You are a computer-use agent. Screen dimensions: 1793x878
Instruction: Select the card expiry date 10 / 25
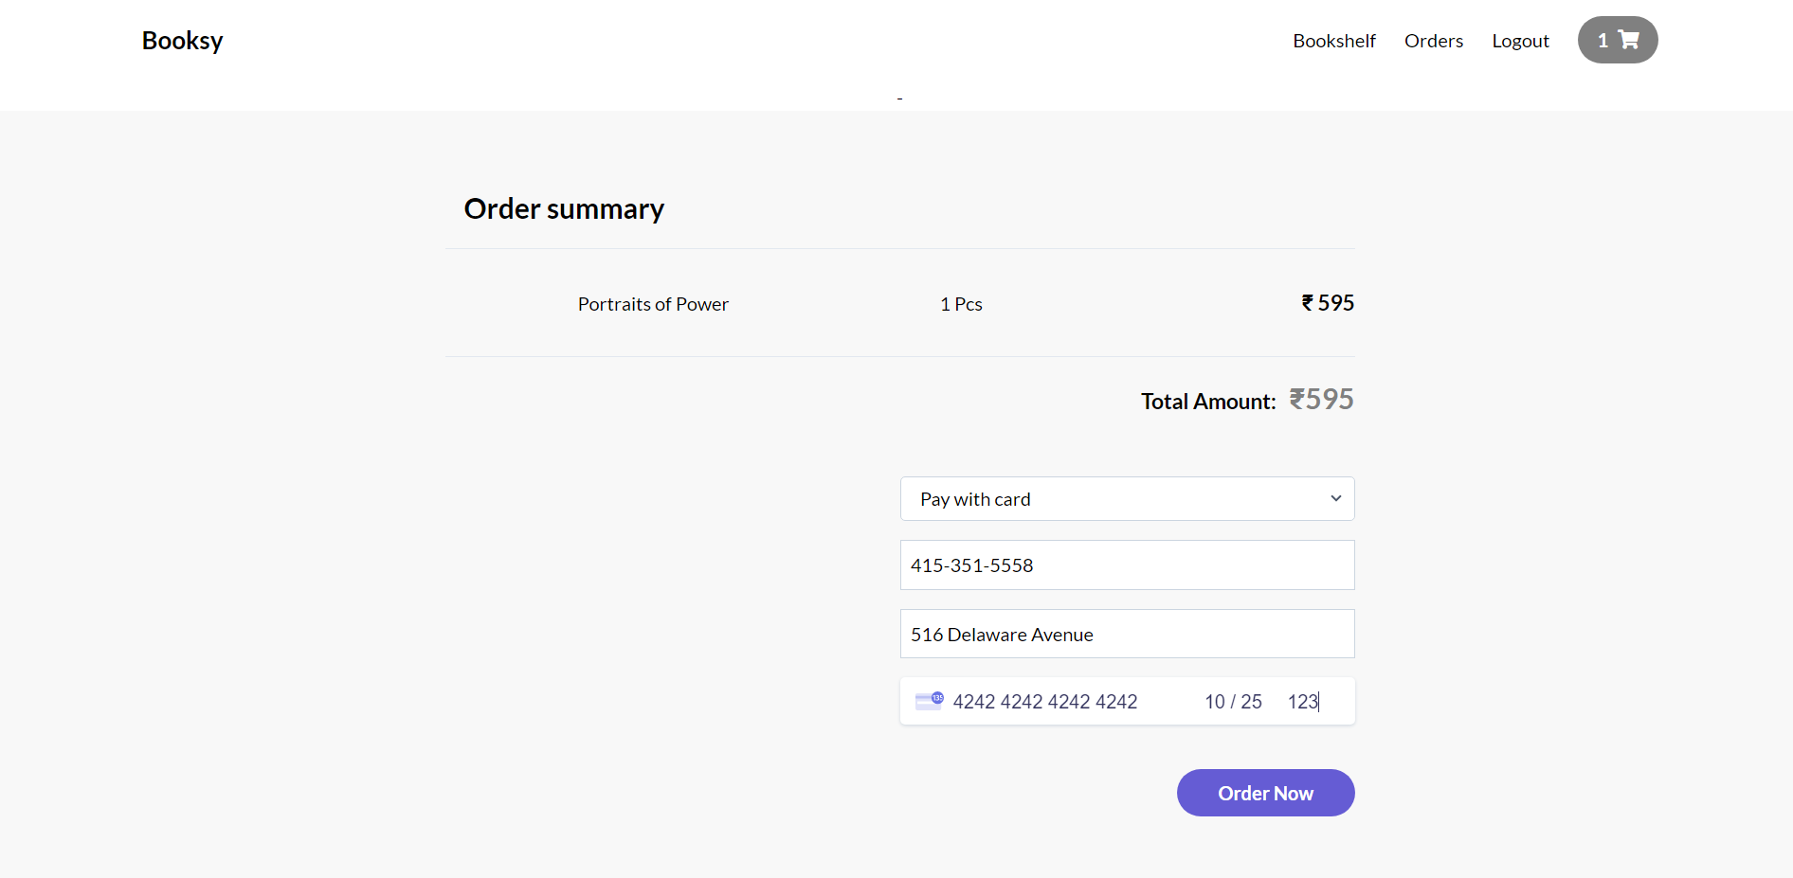[1233, 702]
